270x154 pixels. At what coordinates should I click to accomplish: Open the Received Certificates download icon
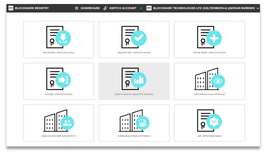tap(63, 38)
